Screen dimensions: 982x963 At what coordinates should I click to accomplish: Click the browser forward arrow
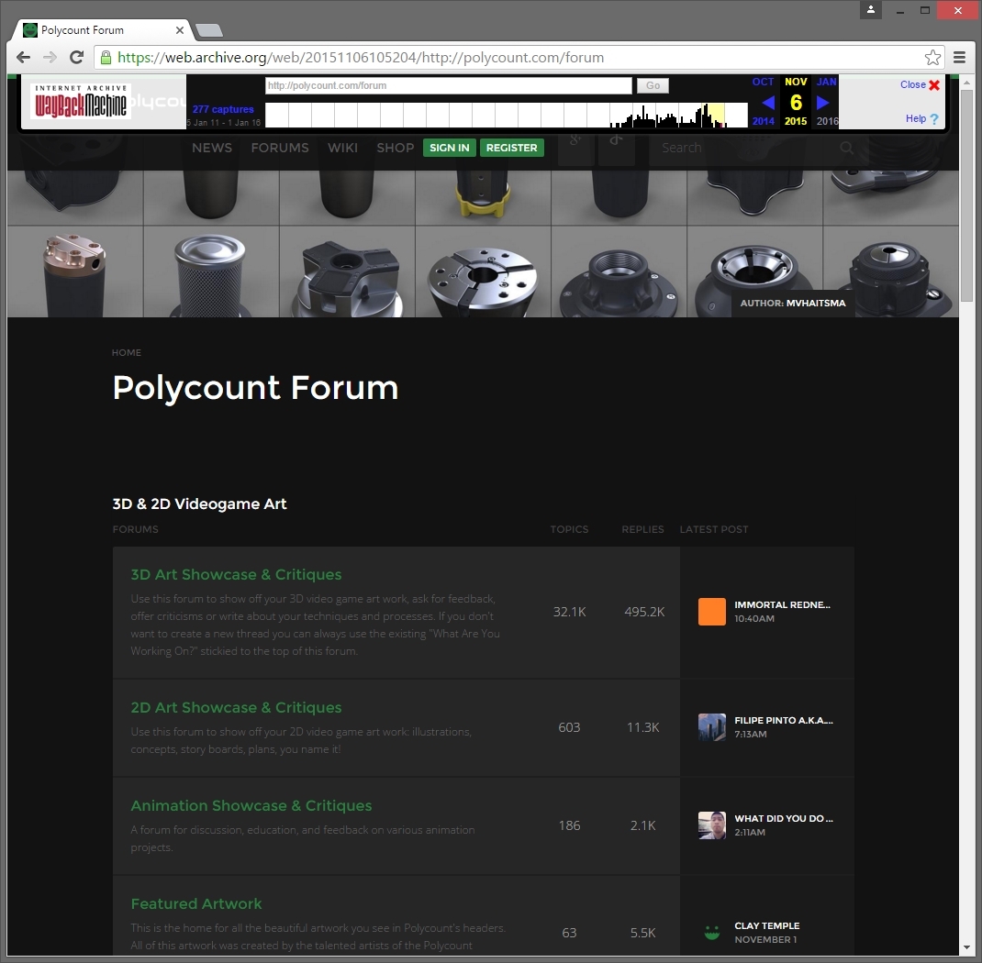click(50, 58)
